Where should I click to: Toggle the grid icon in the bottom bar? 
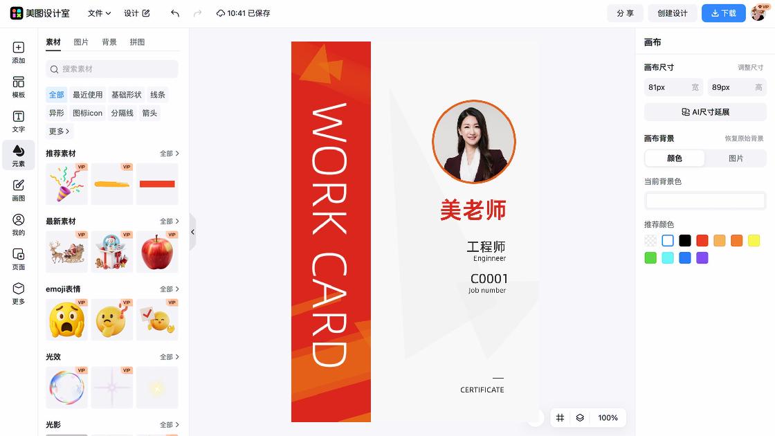point(560,417)
